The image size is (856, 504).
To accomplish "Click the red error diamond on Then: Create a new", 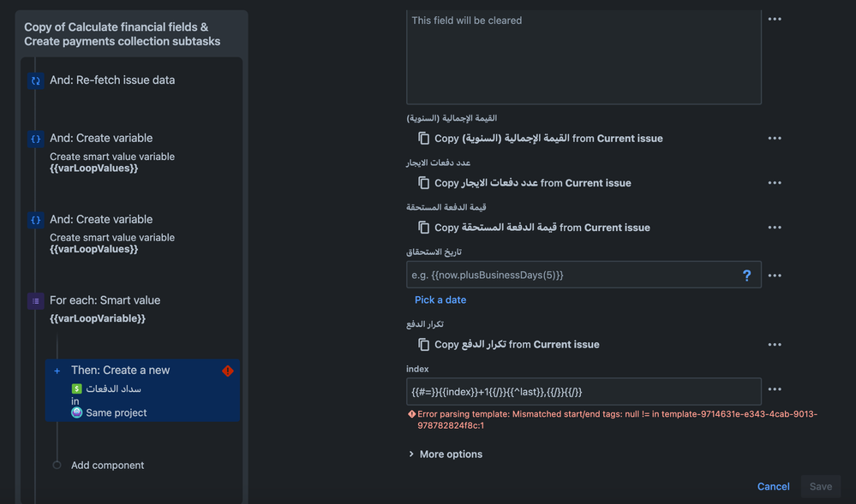I will pyautogui.click(x=227, y=371).
